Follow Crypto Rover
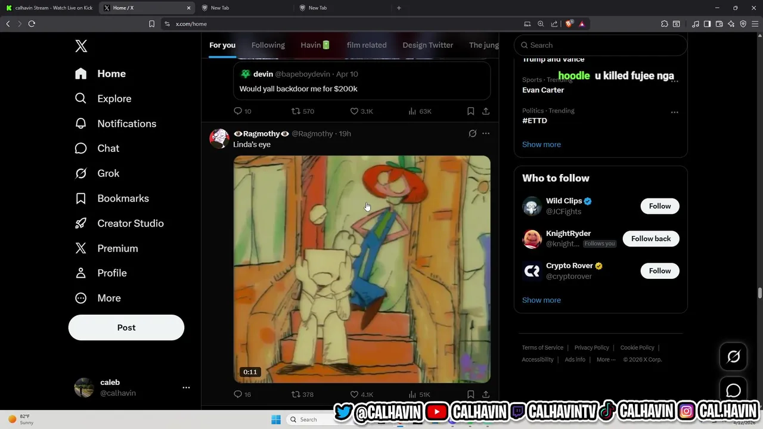The image size is (763, 429). pyautogui.click(x=660, y=271)
